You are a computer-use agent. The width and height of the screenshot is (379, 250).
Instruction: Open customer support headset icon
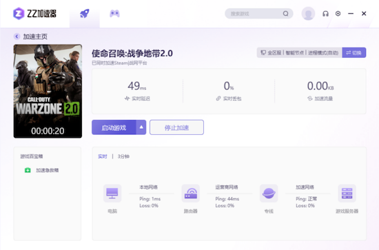tap(325, 14)
